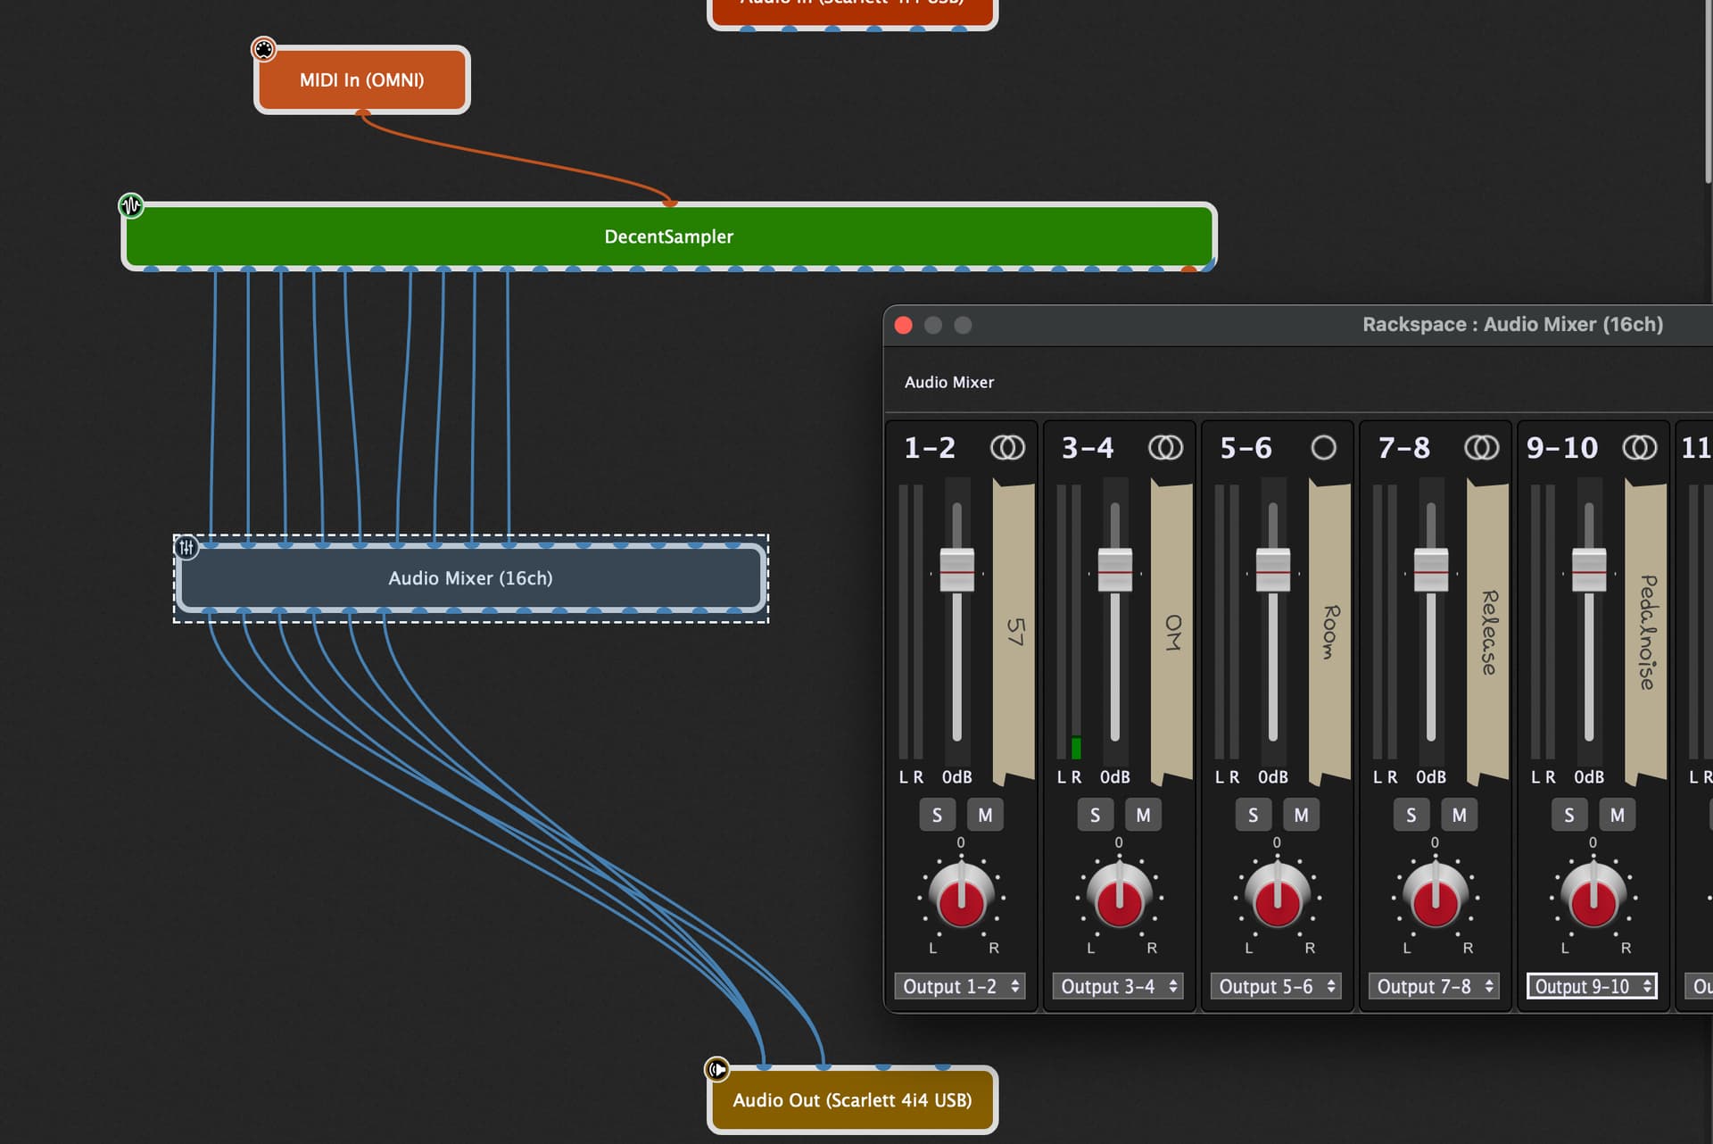Toggle the stereo link icon on channel 1-2
This screenshot has width=1713, height=1144.
[1007, 448]
